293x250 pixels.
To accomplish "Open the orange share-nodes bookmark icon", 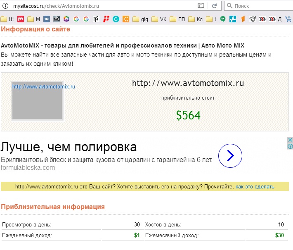I will [x=126, y=19].
